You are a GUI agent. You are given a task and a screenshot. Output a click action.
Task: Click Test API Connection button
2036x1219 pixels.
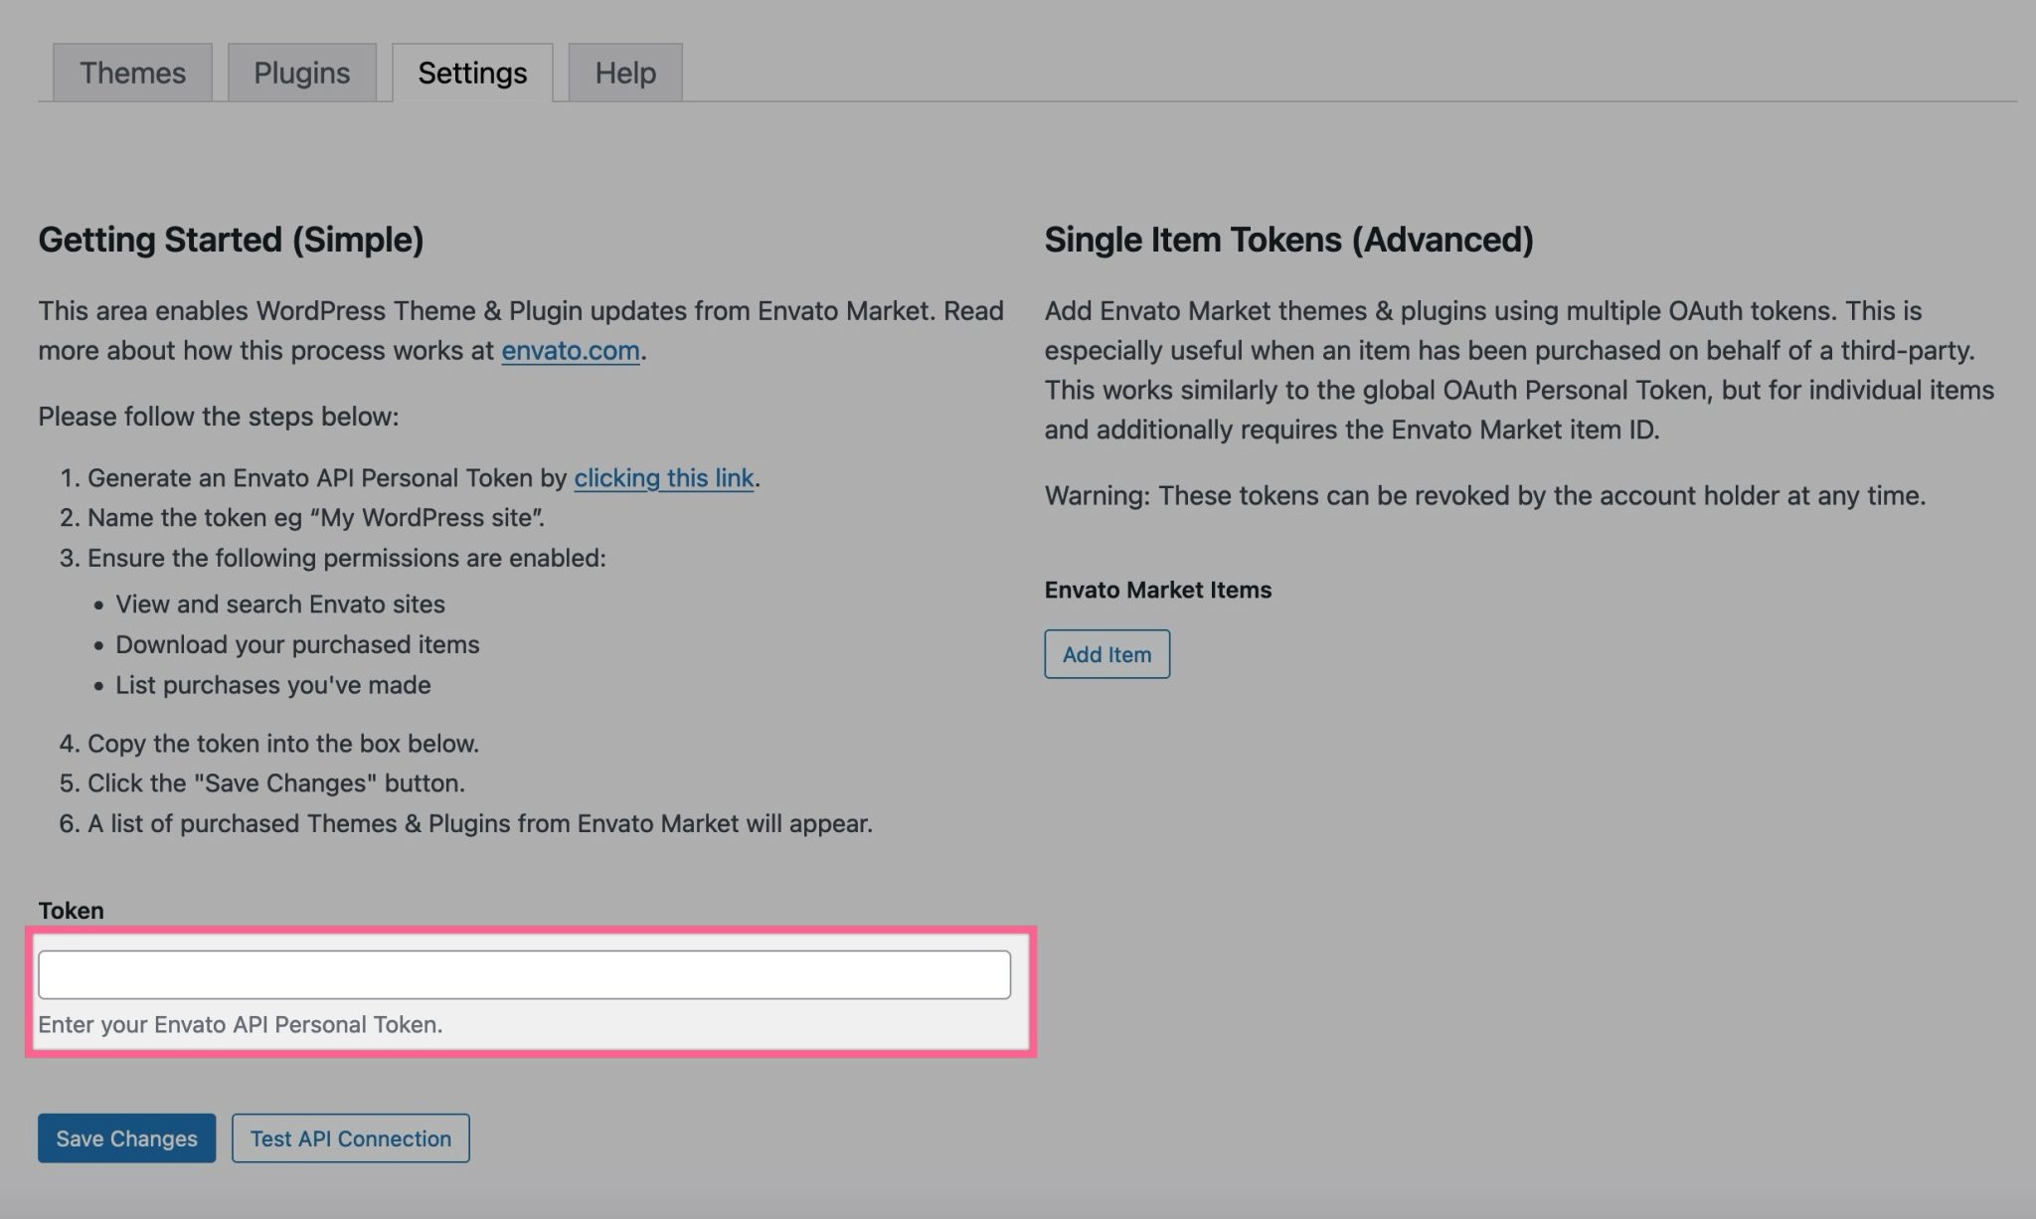[x=351, y=1138]
